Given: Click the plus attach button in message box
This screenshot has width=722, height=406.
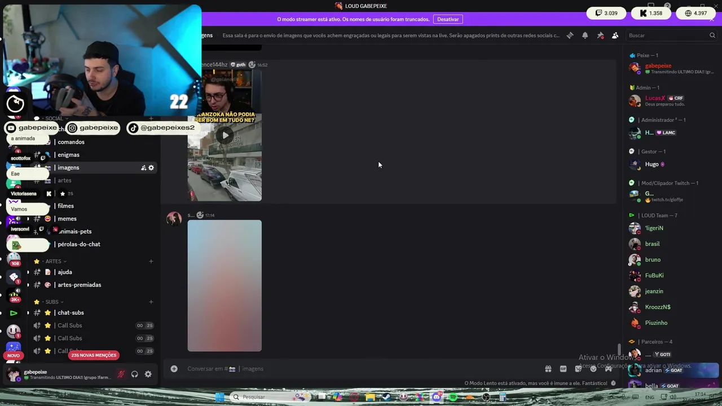Looking at the screenshot, I should coord(174,369).
